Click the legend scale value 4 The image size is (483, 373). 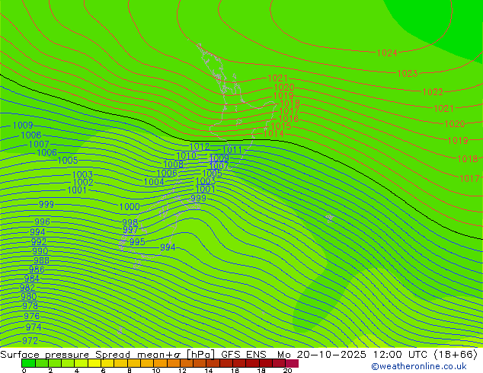(x=77, y=371)
